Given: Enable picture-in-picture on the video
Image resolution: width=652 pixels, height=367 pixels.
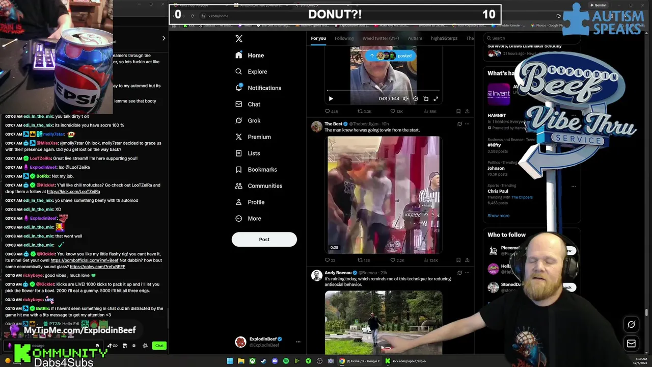Looking at the screenshot, I should (x=426, y=99).
